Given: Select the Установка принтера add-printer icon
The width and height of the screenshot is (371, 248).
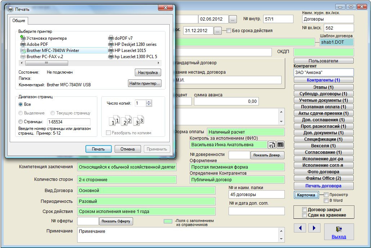Looking at the screenshot, I should click(23, 38).
